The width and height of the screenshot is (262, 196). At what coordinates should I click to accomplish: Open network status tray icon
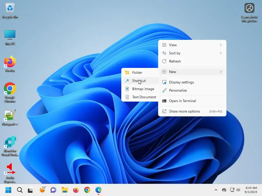pos(232,190)
